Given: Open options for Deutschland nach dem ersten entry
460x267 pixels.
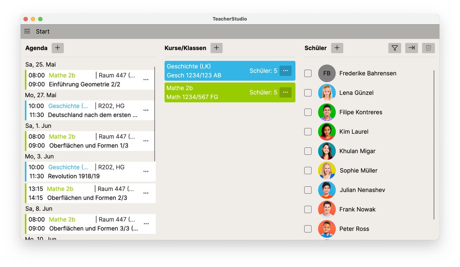Looking at the screenshot, I should pos(146,110).
